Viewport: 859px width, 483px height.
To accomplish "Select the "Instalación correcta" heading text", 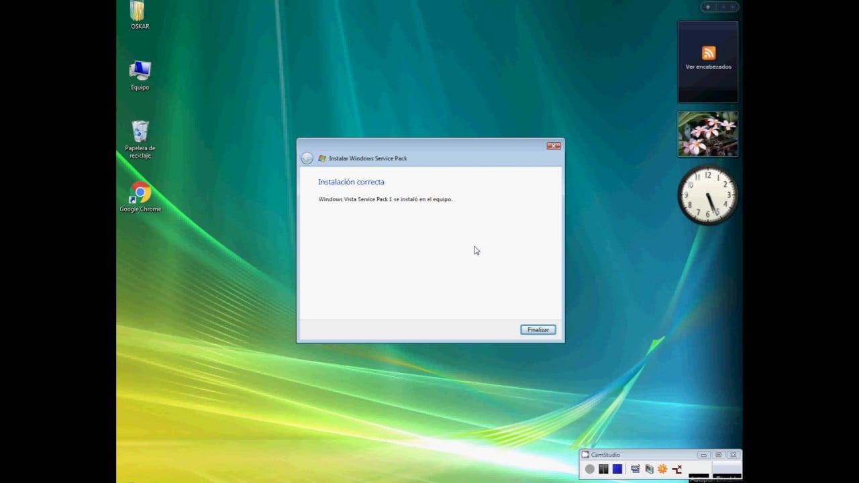I will click(x=351, y=182).
